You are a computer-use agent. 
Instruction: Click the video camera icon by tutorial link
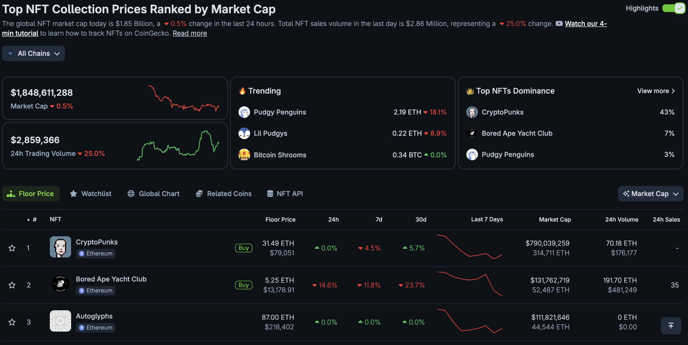click(559, 24)
